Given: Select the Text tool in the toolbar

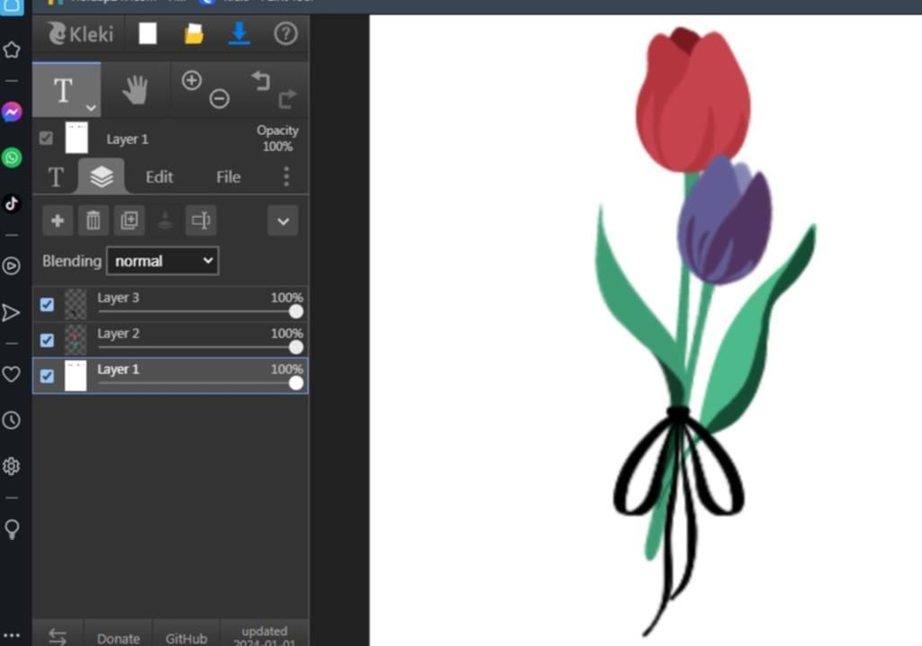Looking at the screenshot, I should (64, 90).
